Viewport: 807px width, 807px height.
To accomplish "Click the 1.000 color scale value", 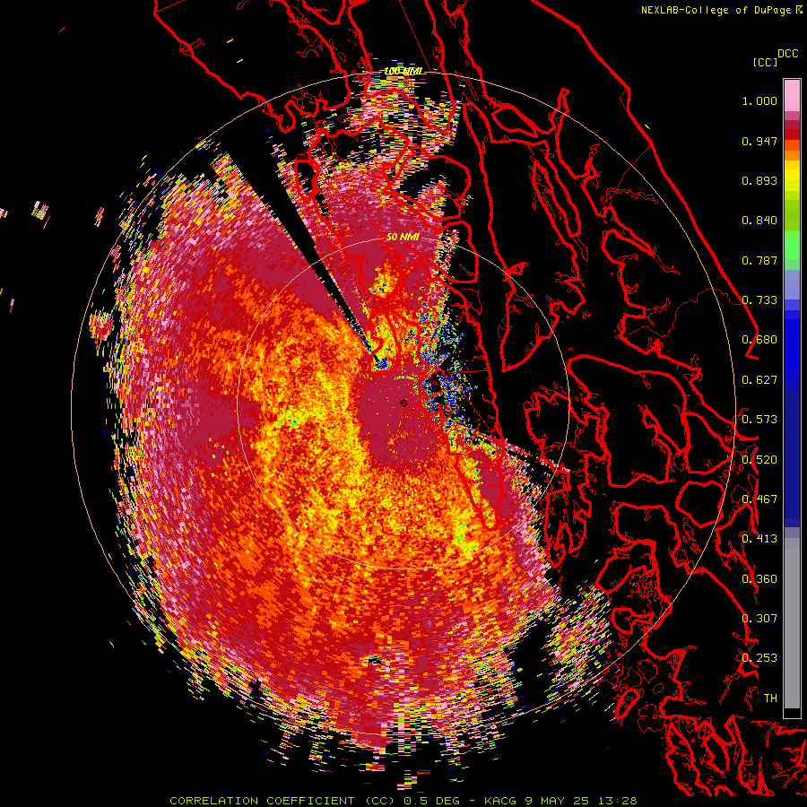I will [x=759, y=100].
